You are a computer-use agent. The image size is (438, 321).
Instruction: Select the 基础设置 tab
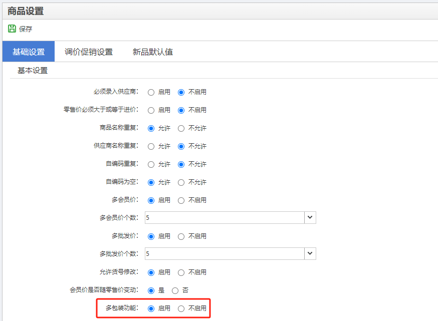click(29, 52)
